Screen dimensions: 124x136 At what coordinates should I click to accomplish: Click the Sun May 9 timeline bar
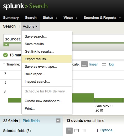(108, 100)
